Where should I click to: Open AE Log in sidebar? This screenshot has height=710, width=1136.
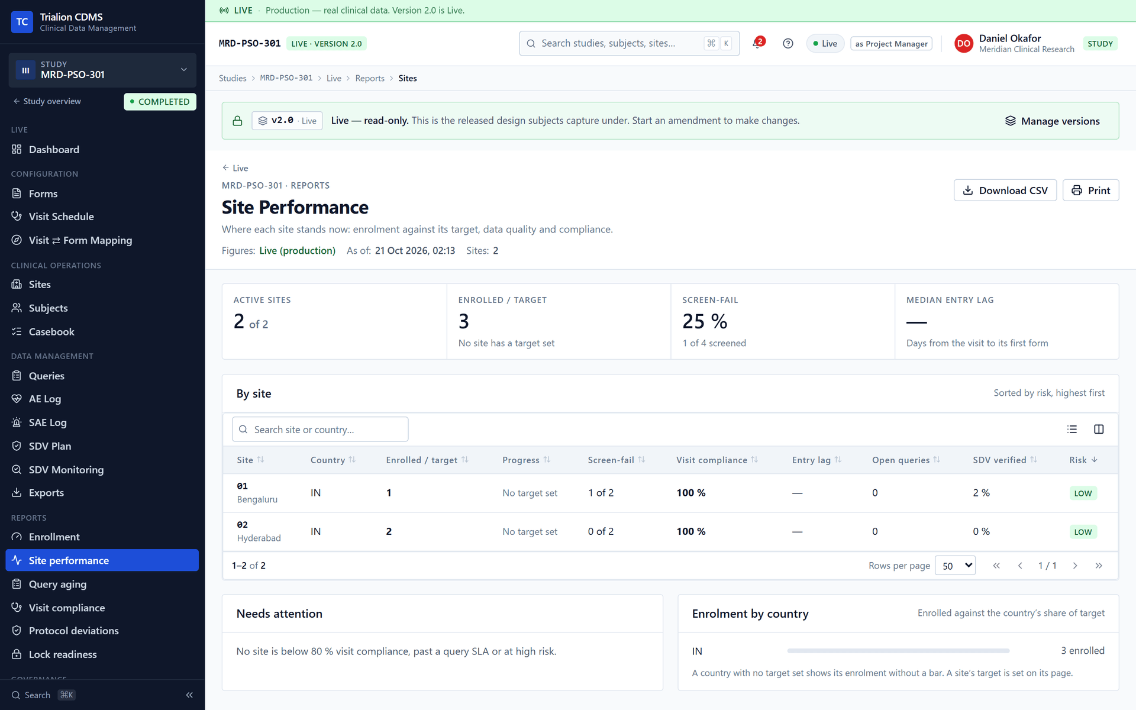point(102,399)
